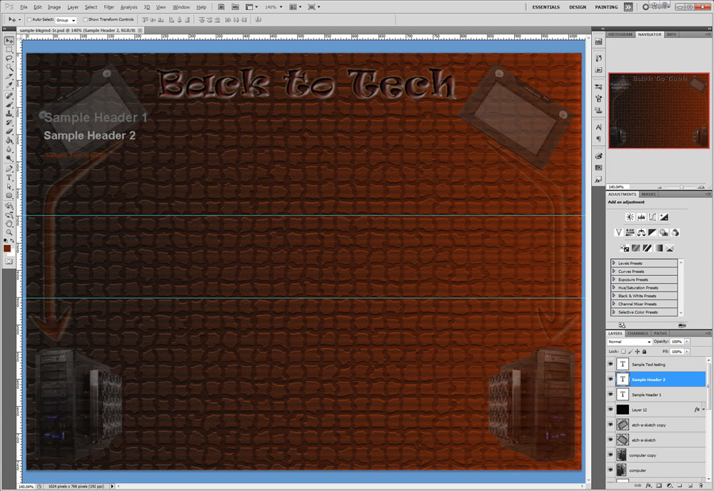Screen dimensions: 714x491
Task: Expand the Hue/Saturation Presets list
Action: click(613, 287)
